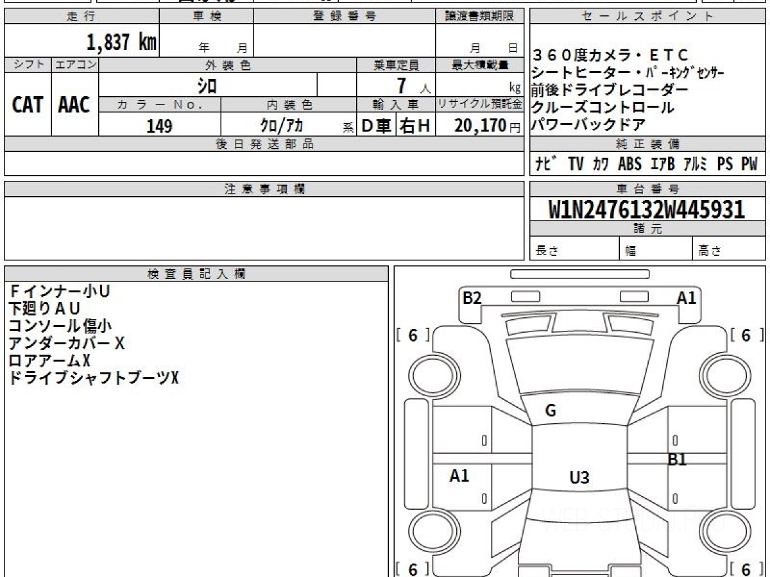Screen dimensions: 770x577
Task: Click the 後日発送部品 header
Action: click(264, 144)
